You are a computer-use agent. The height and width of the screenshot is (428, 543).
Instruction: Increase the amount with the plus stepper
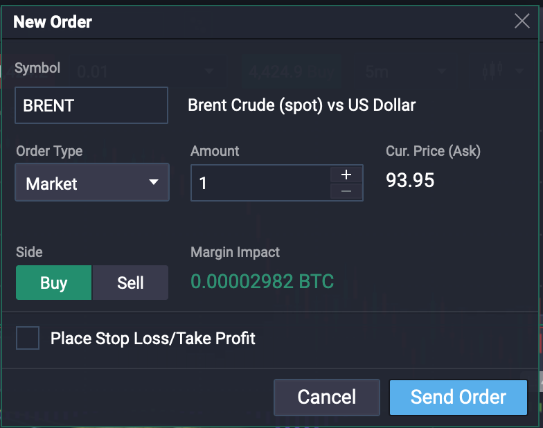click(347, 174)
